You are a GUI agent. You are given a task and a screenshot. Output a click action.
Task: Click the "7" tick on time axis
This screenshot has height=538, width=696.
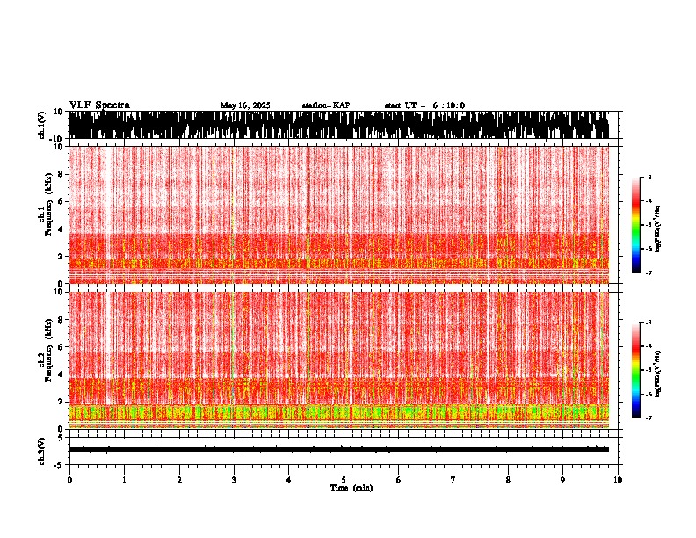(453, 480)
